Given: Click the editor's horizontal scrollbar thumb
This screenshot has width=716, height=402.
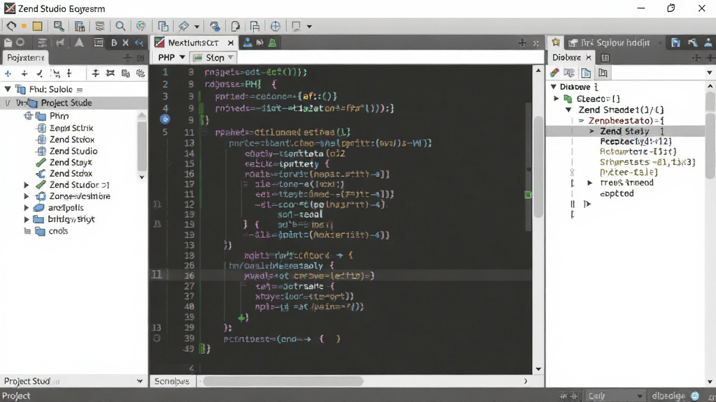Looking at the screenshot, I should (x=283, y=381).
